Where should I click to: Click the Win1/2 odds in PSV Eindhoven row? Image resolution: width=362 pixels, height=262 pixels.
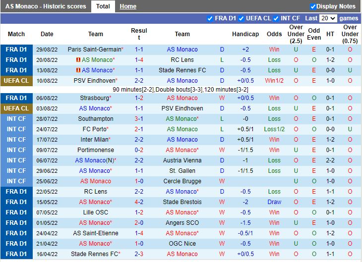coord(274,81)
